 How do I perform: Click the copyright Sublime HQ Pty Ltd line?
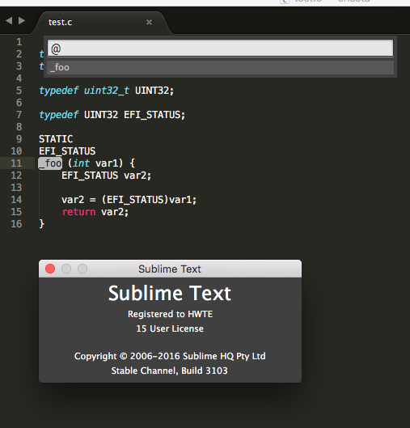170,356
